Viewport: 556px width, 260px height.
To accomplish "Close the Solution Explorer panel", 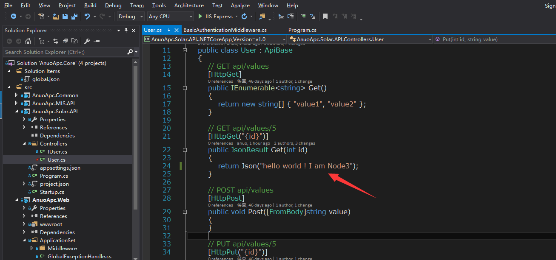I will click(134, 30).
